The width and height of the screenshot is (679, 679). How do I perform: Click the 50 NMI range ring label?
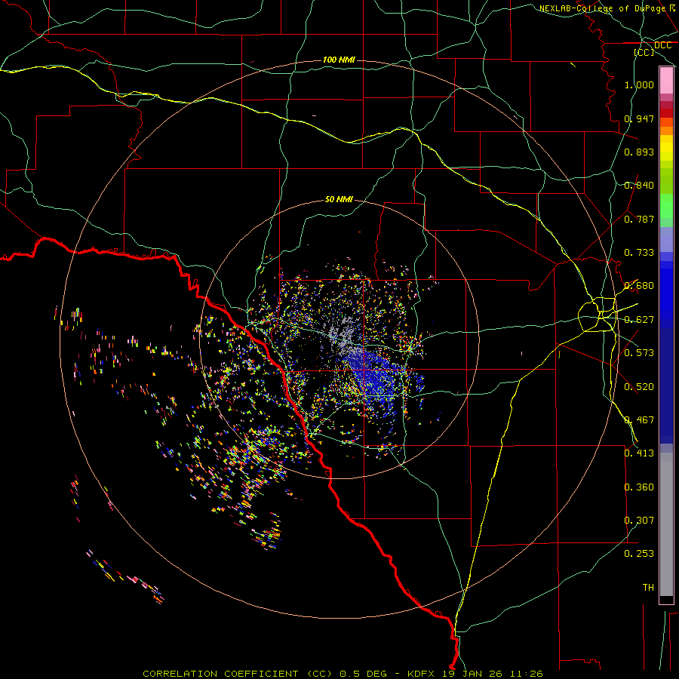339,200
